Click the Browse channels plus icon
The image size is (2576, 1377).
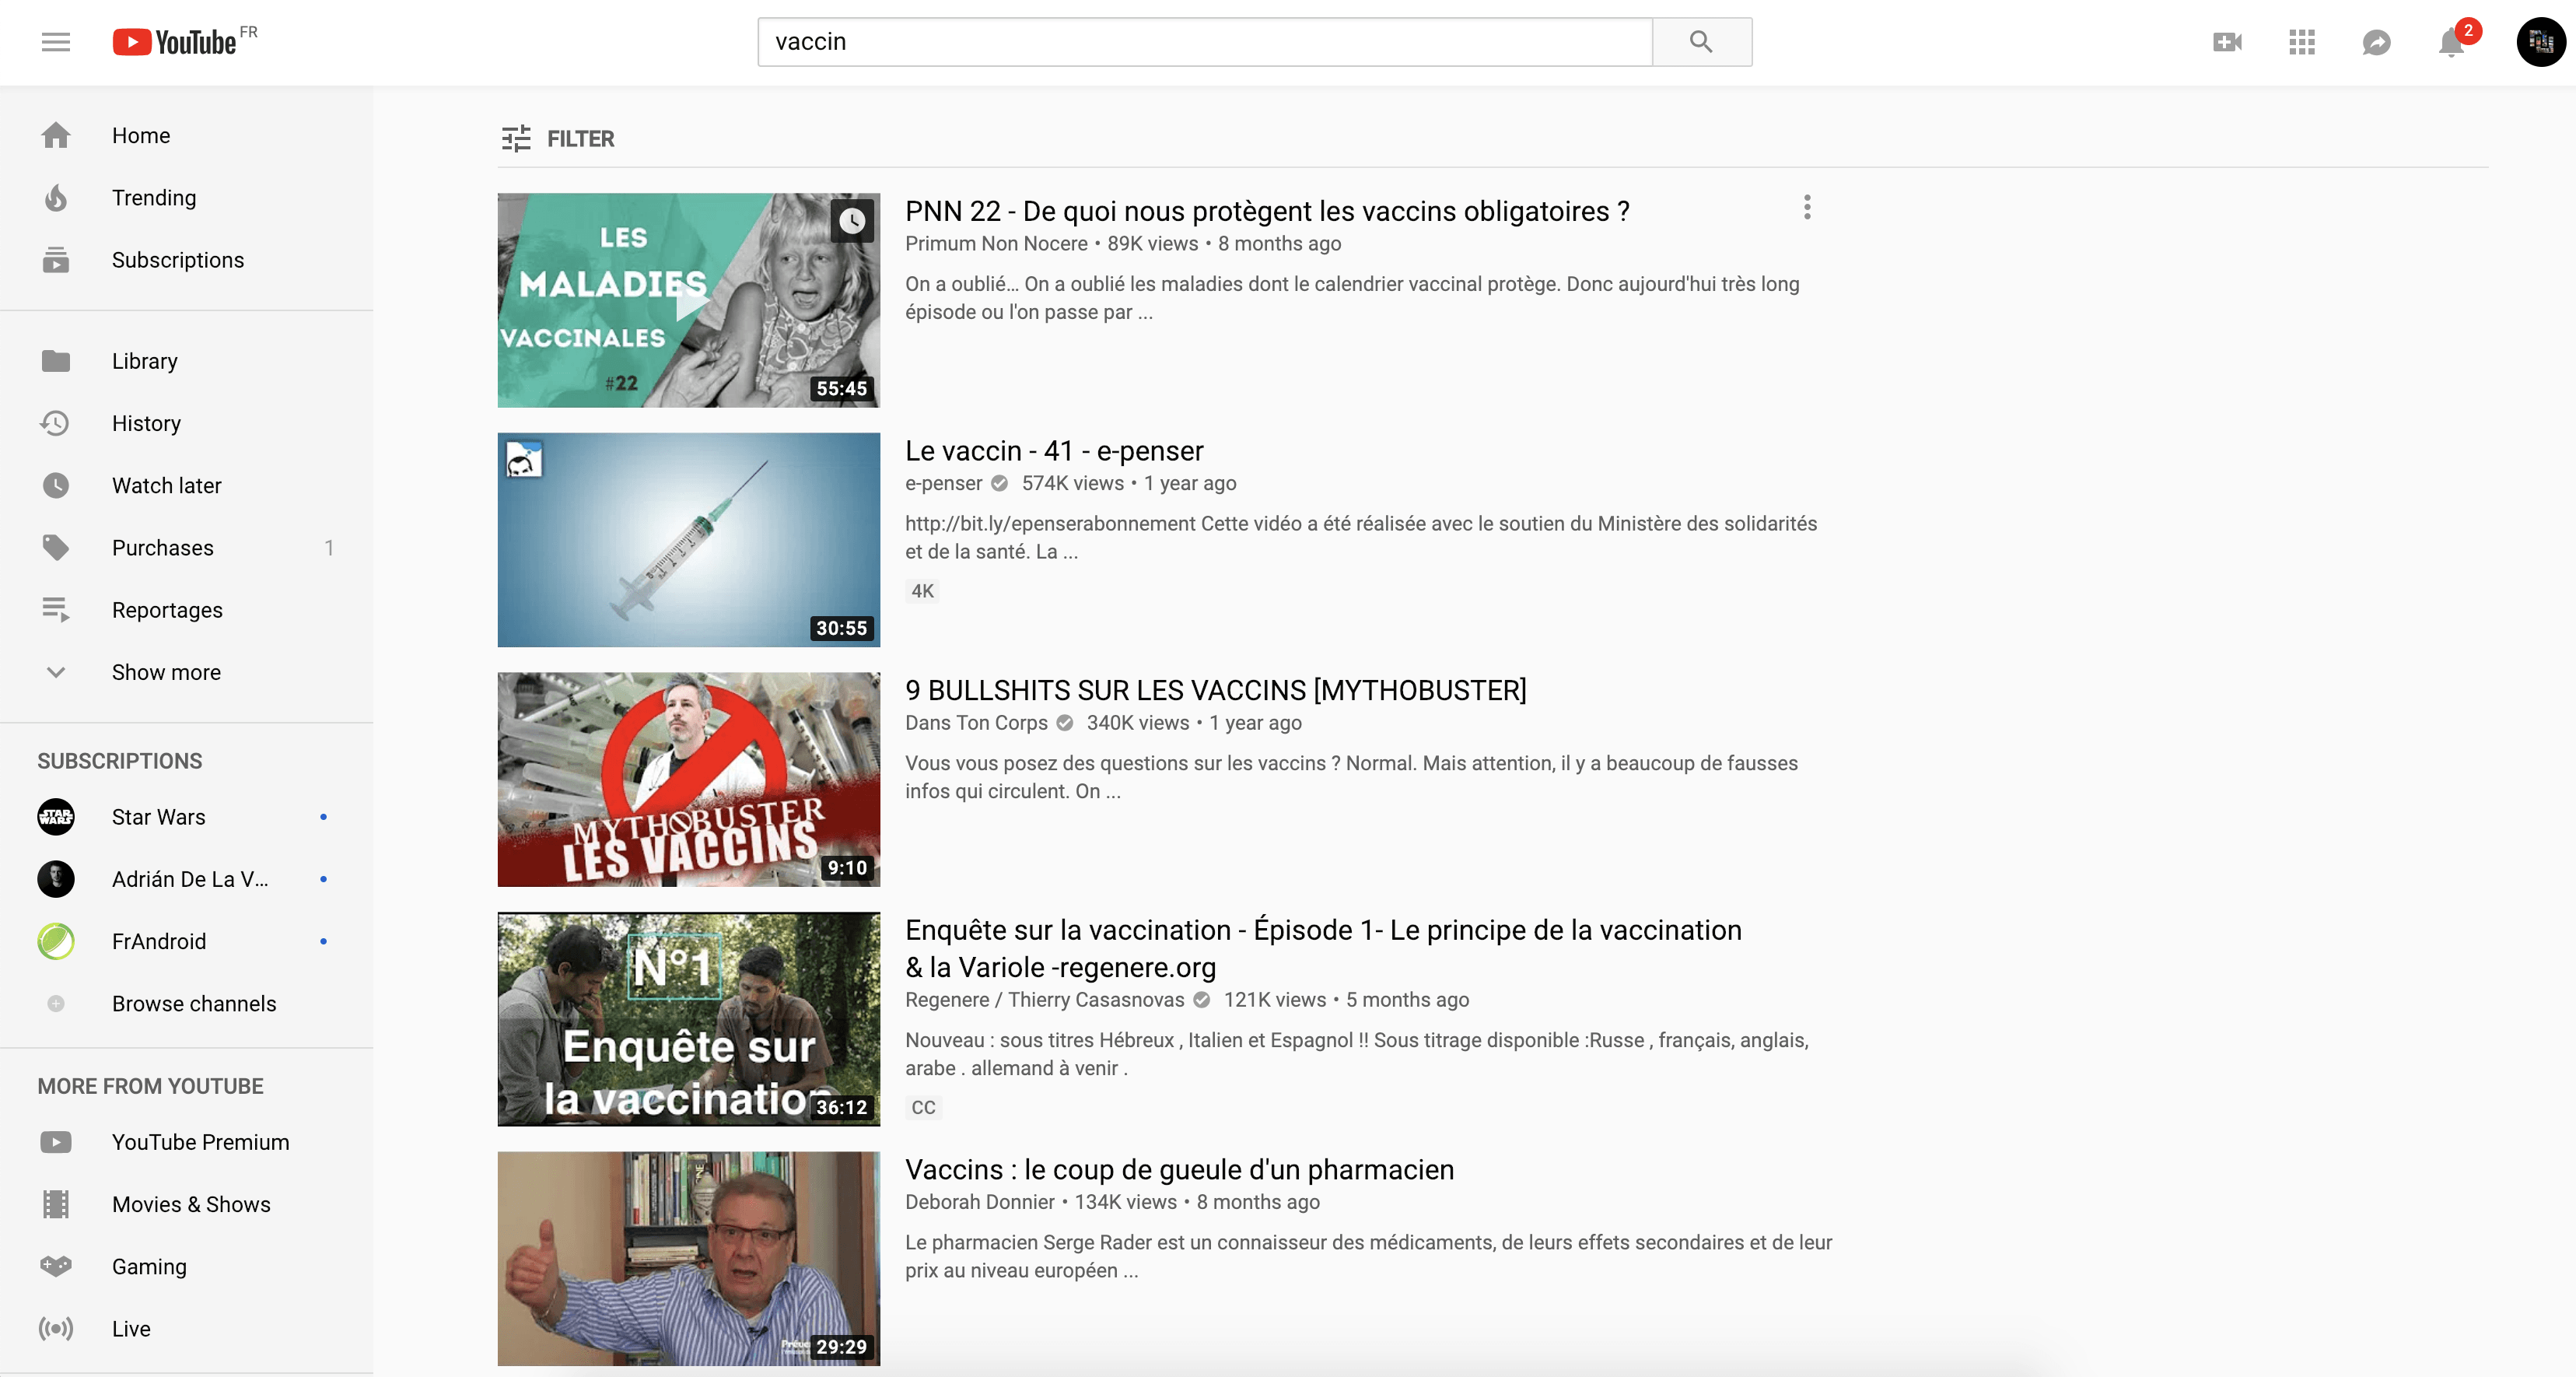[56, 1003]
